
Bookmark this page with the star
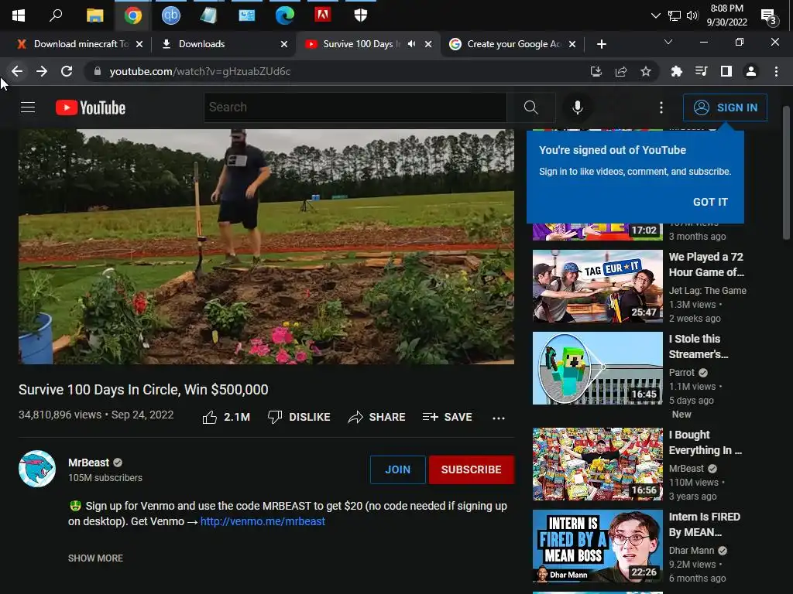646,72
